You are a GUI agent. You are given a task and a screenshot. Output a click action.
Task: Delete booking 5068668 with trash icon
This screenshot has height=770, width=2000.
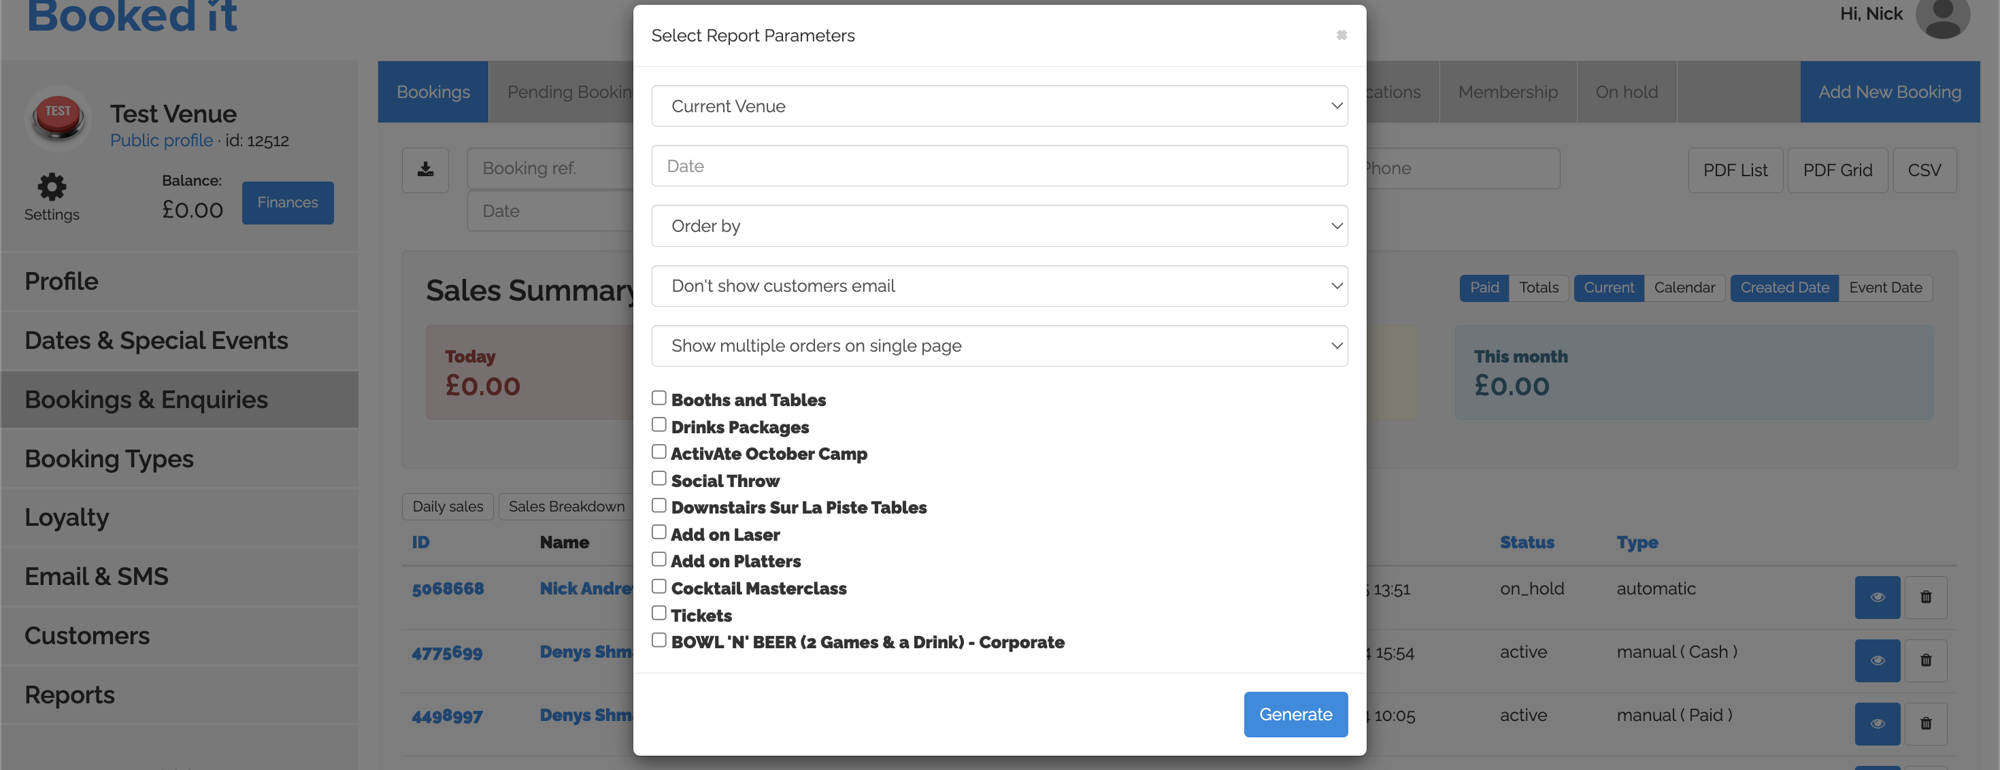coord(1925,597)
